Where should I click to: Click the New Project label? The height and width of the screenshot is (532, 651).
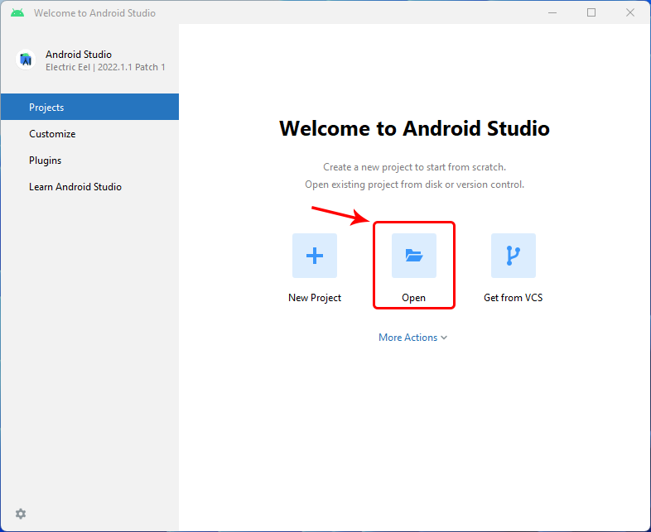point(314,298)
